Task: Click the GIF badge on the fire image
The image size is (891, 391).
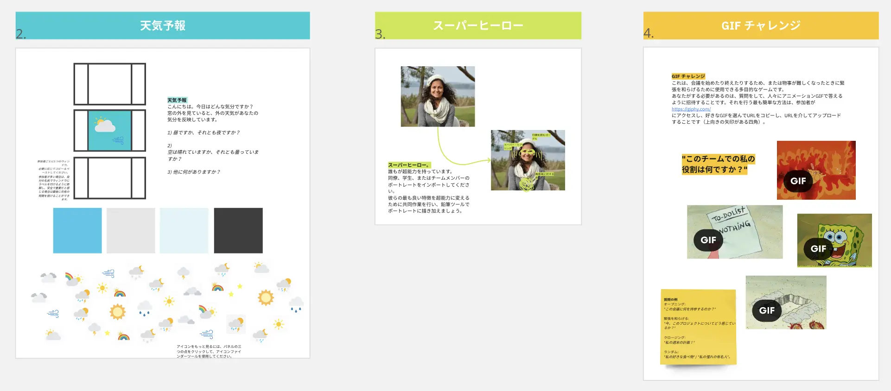Action: (x=798, y=181)
